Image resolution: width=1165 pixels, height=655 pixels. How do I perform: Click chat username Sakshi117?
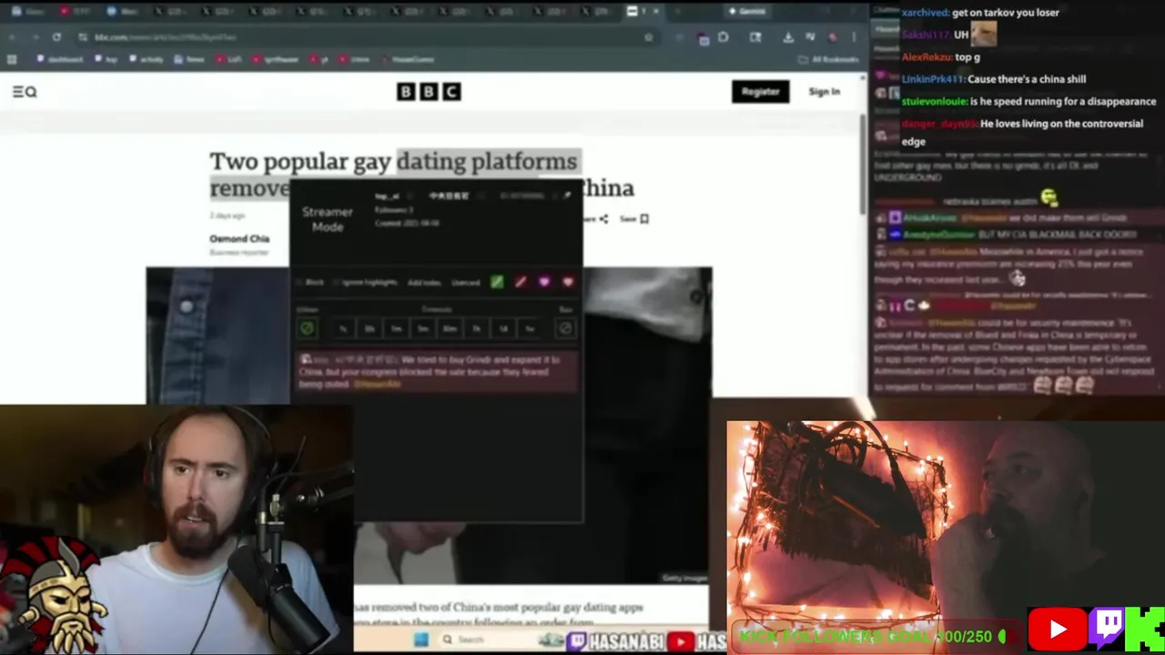(x=926, y=35)
